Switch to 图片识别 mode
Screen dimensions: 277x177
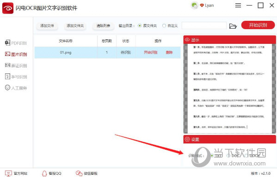pos(19,55)
